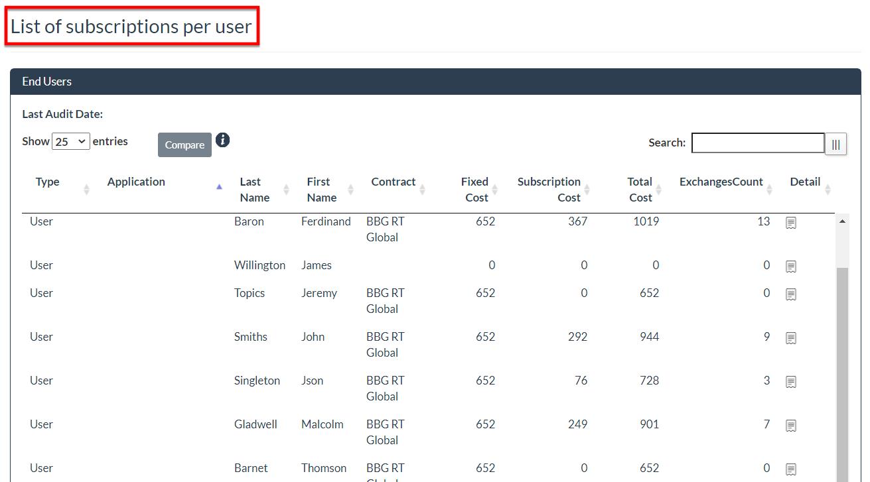Open detail icon for Smiths John
This screenshot has width=870, height=482.
click(790, 338)
